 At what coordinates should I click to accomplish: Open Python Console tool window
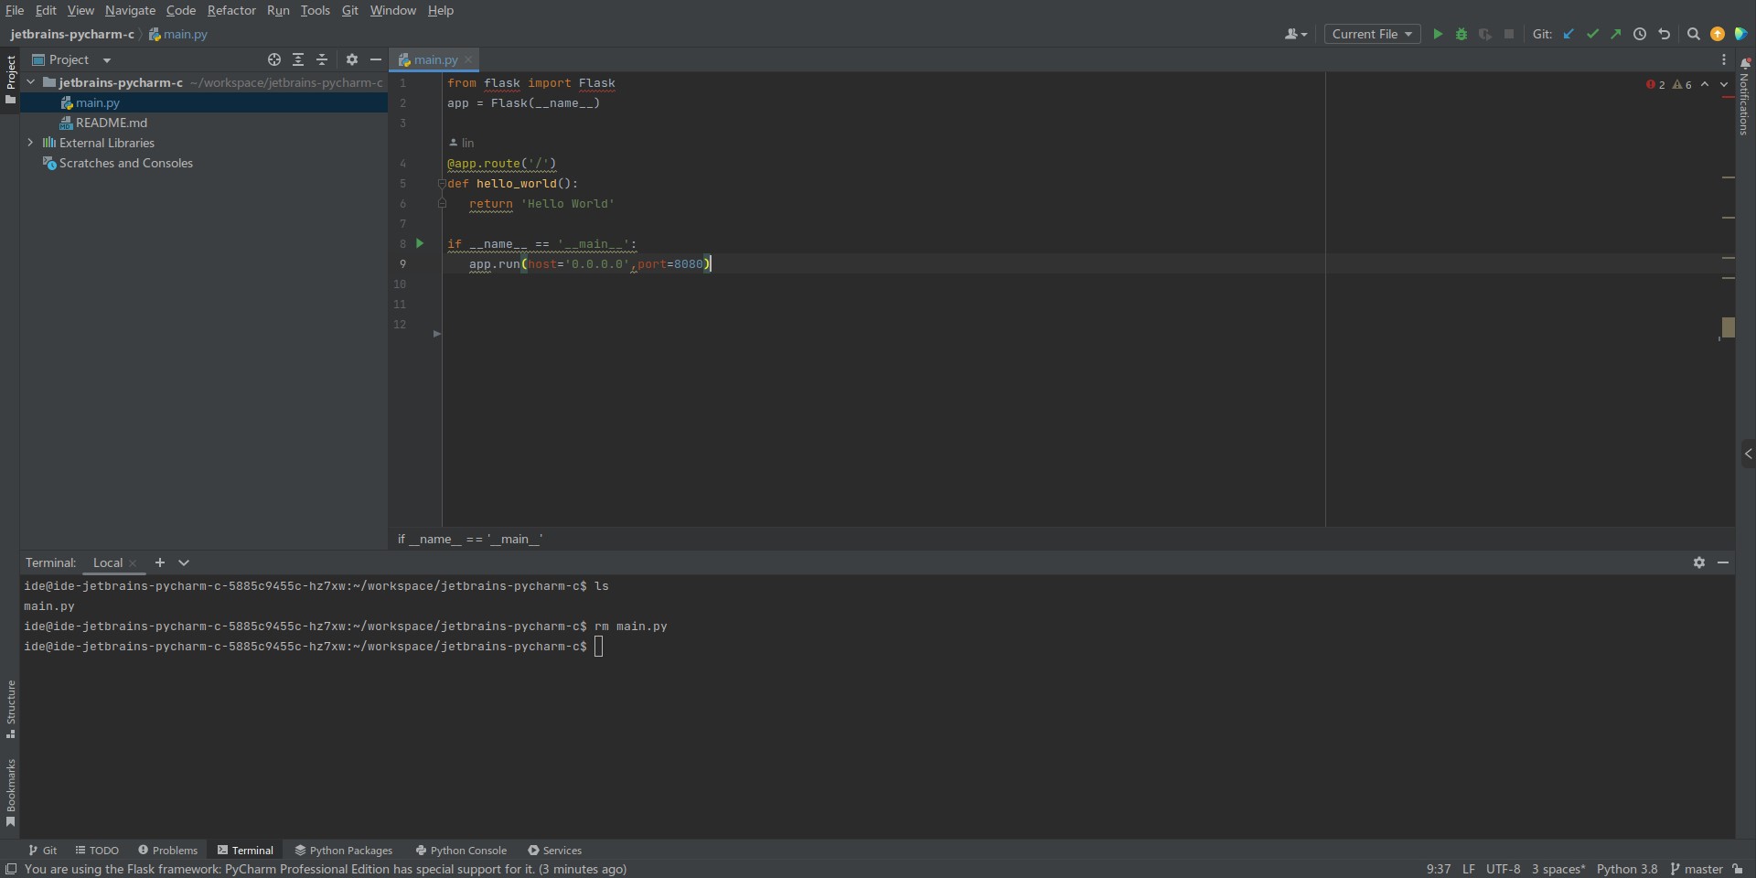[461, 850]
